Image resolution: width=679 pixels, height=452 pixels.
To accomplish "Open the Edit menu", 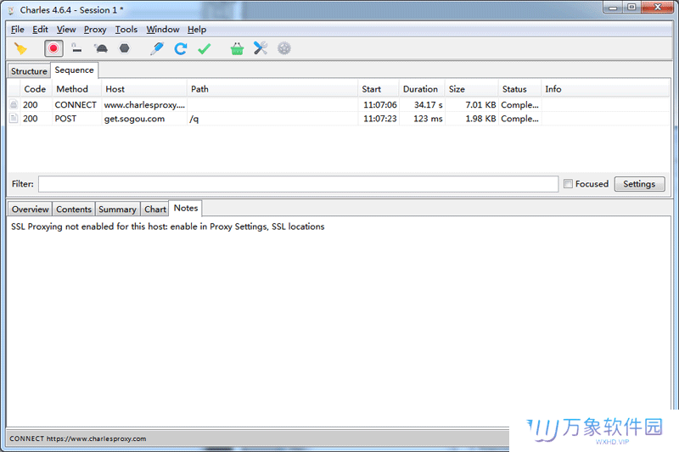I will click(x=40, y=30).
